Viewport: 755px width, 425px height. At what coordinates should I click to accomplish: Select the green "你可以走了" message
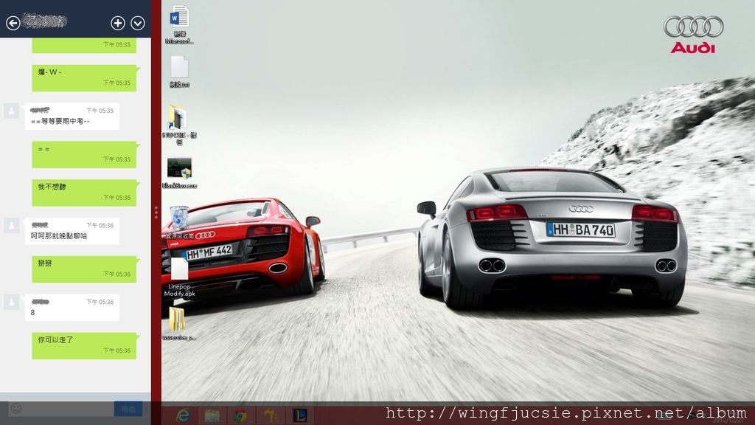[85, 345]
